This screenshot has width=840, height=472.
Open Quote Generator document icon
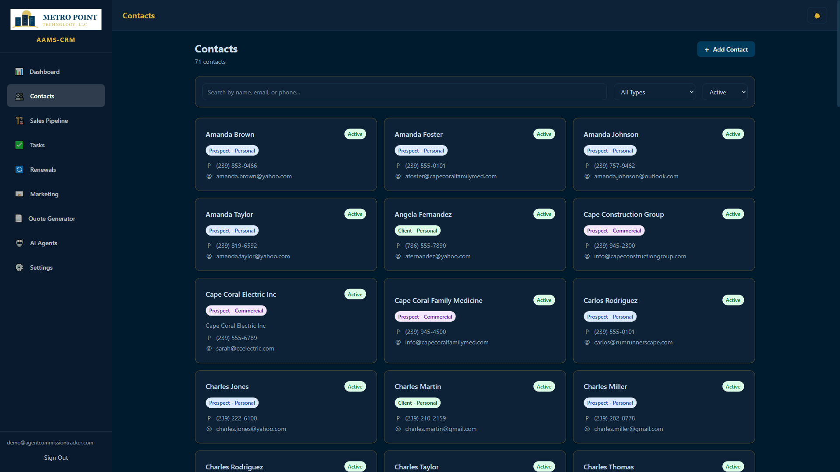[19, 219]
